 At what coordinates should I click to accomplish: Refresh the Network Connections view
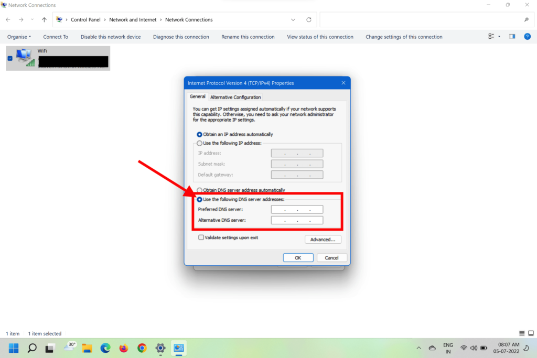309,20
